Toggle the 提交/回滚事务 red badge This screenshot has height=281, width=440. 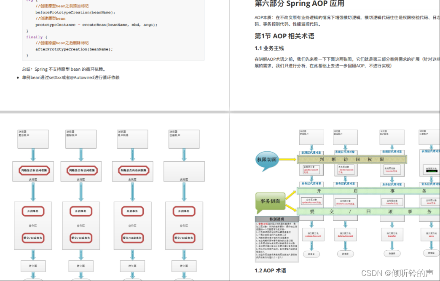(x=34, y=238)
